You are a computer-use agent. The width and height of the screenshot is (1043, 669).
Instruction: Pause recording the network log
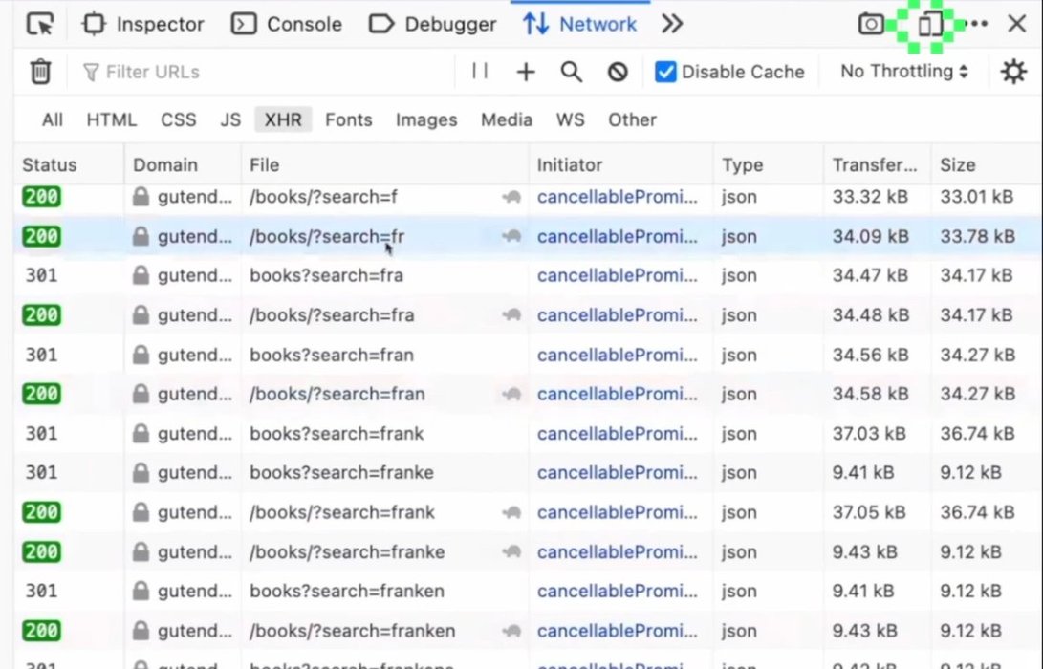pyautogui.click(x=480, y=72)
